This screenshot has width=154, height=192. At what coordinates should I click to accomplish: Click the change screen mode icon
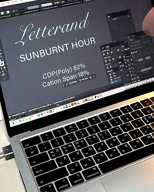pyautogui.click(x=3, y=75)
